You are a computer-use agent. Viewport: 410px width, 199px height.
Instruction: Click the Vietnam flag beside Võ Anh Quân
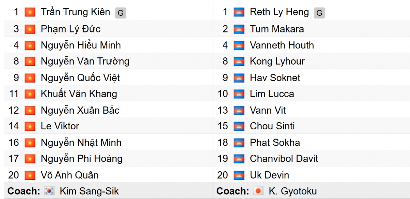click(x=30, y=175)
